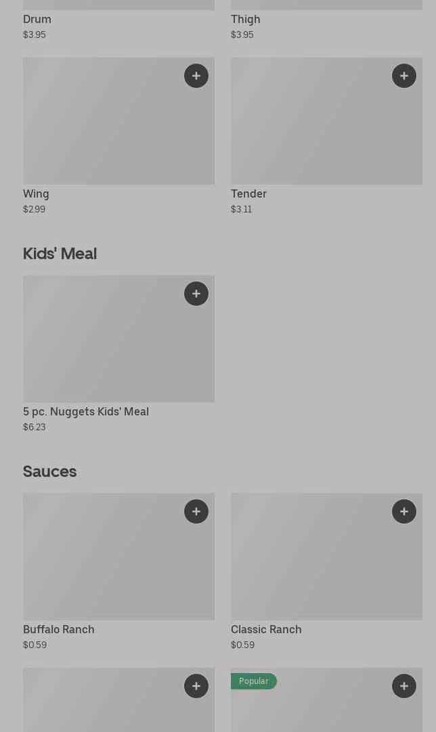
Task: Open the Tender item details
Action: tap(248, 194)
